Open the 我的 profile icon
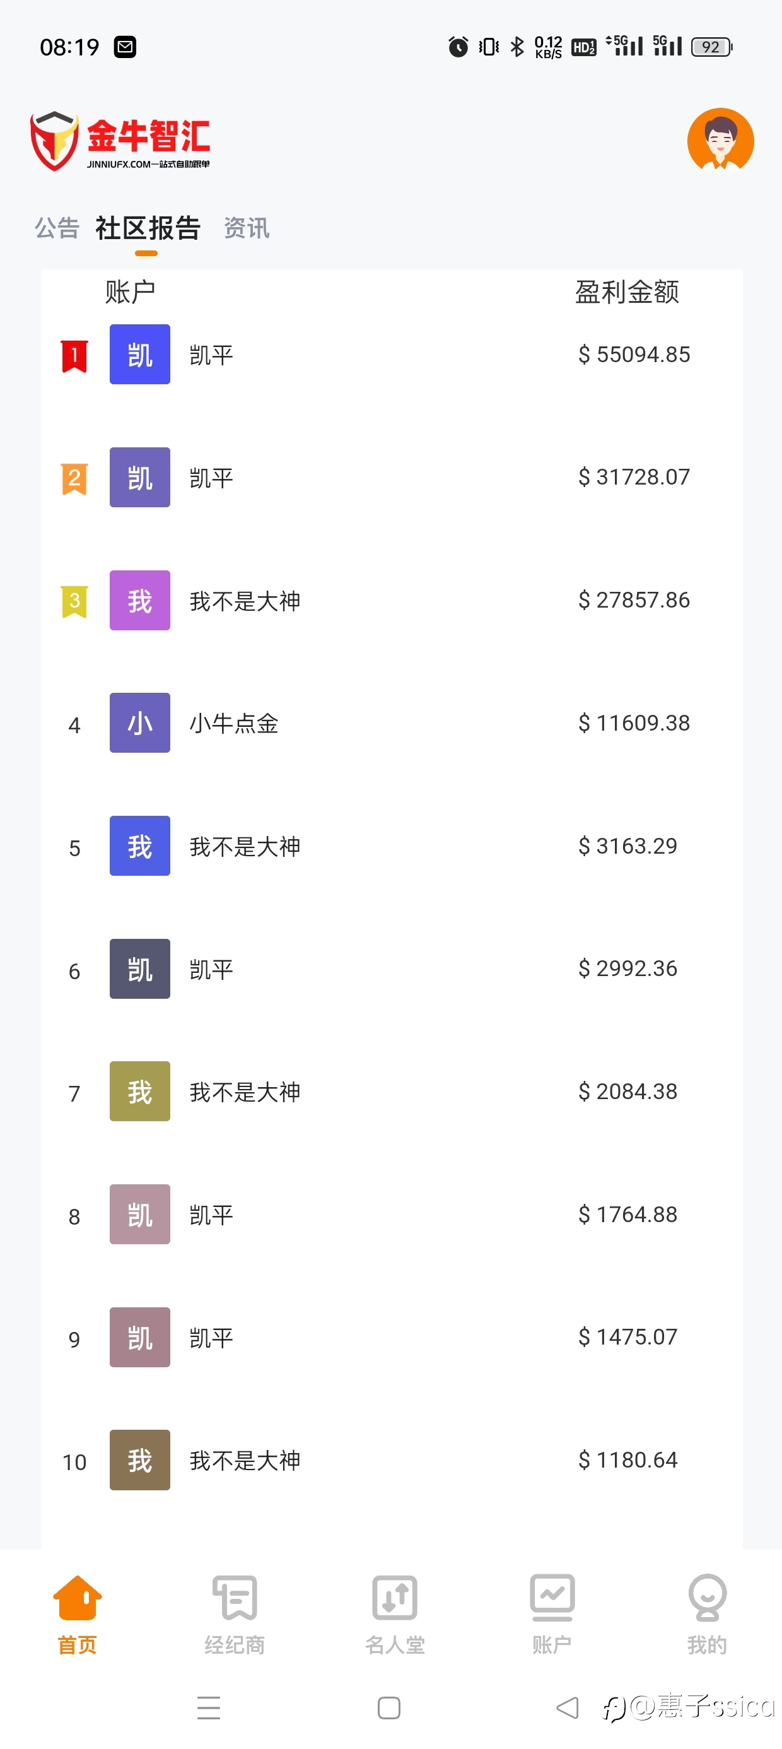 click(x=708, y=1598)
